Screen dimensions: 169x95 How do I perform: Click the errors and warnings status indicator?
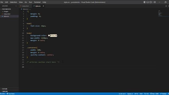(3, 94)
